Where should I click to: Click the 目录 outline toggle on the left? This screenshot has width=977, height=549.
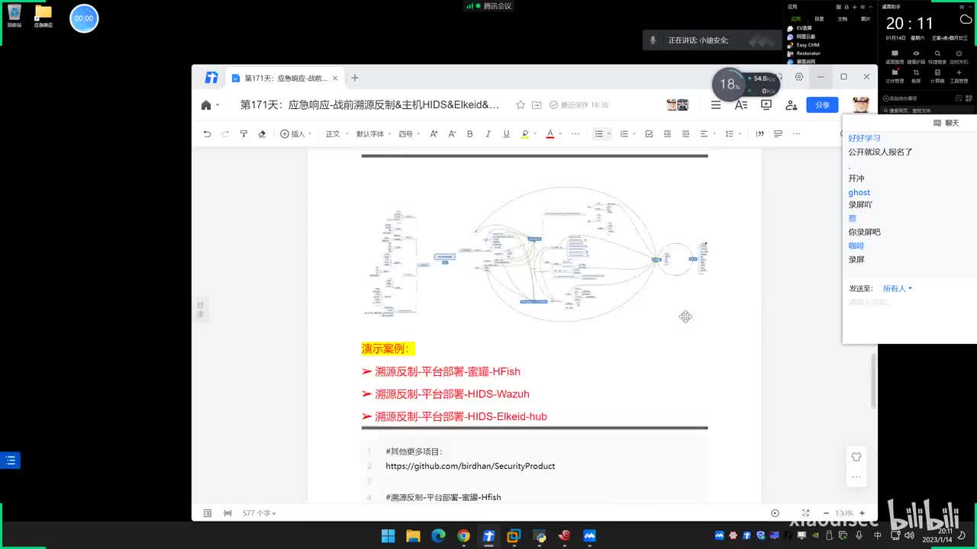pos(201,309)
